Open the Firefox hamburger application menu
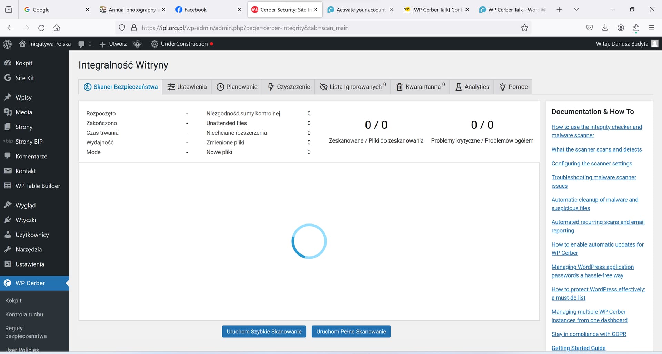This screenshot has height=354, width=662. click(652, 28)
